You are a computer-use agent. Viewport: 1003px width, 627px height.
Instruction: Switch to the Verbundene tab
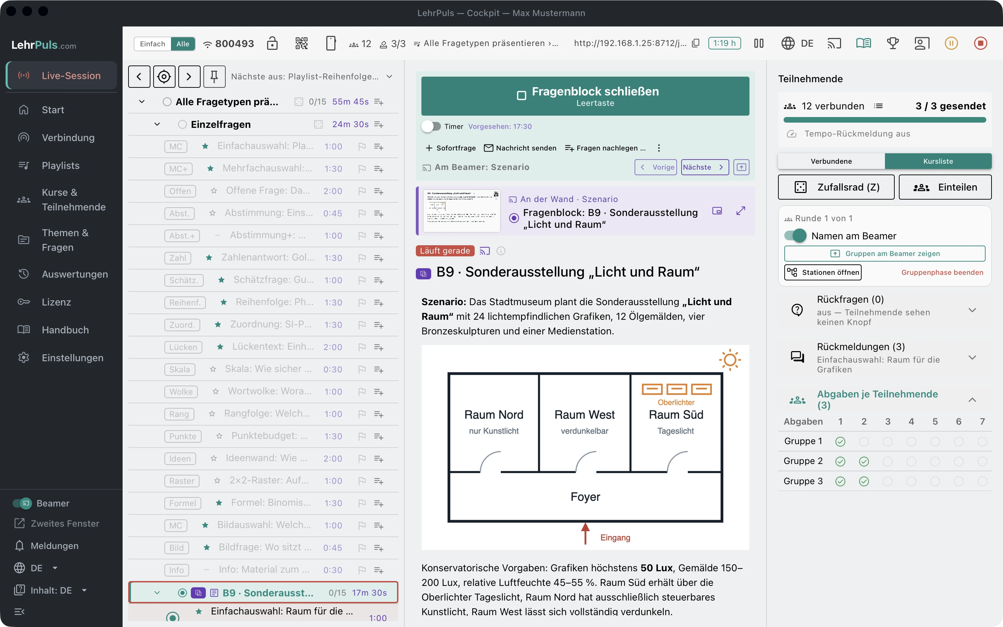(x=831, y=161)
